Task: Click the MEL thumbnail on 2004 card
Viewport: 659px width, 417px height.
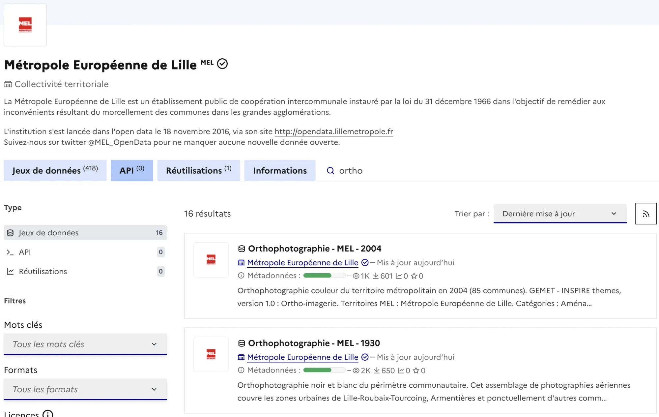Action: [211, 260]
